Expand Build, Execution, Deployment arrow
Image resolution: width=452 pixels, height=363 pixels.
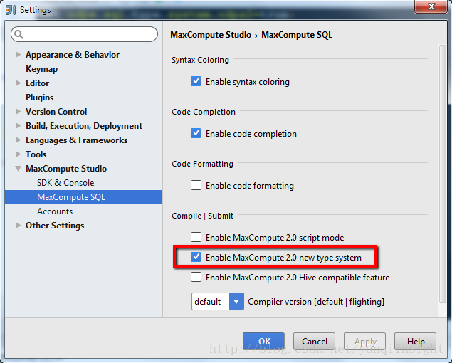click(x=18, y=125)
